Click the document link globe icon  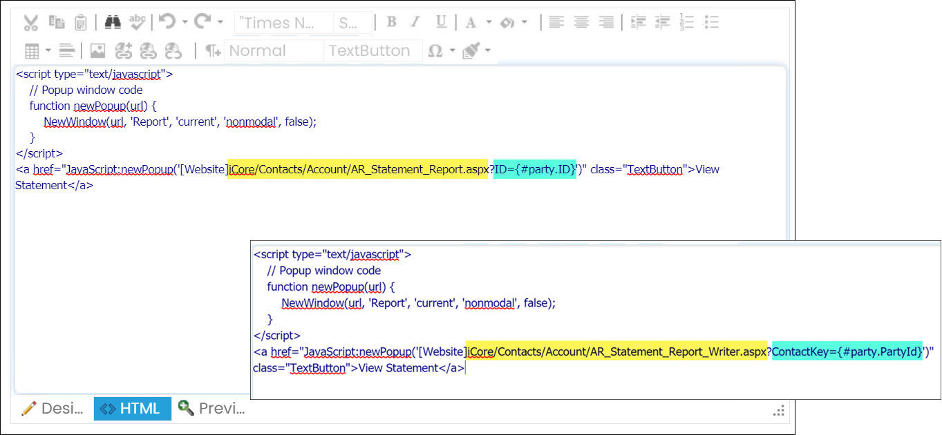coord(149,51)
